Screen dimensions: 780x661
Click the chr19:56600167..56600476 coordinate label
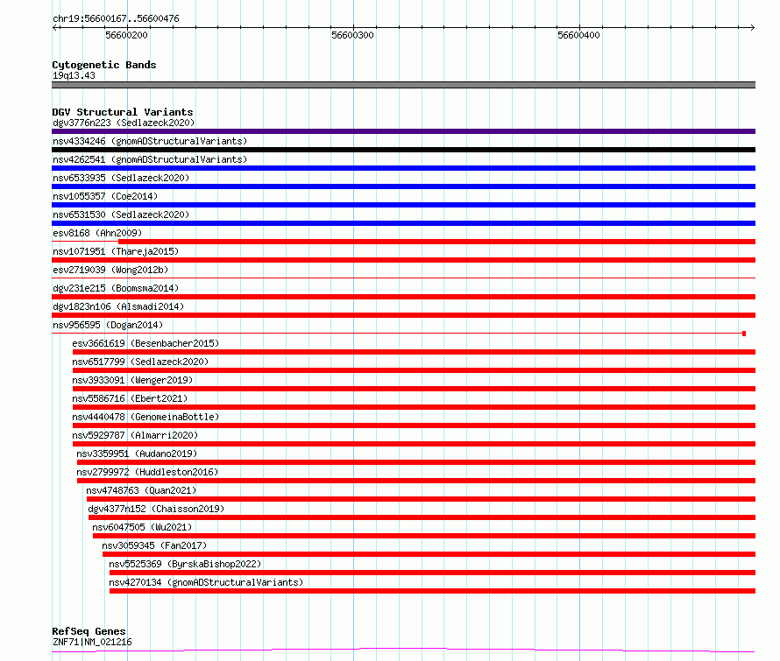click(x=116, y=18)
